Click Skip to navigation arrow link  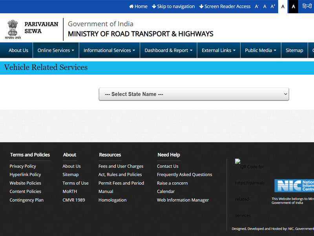[173, 6]
